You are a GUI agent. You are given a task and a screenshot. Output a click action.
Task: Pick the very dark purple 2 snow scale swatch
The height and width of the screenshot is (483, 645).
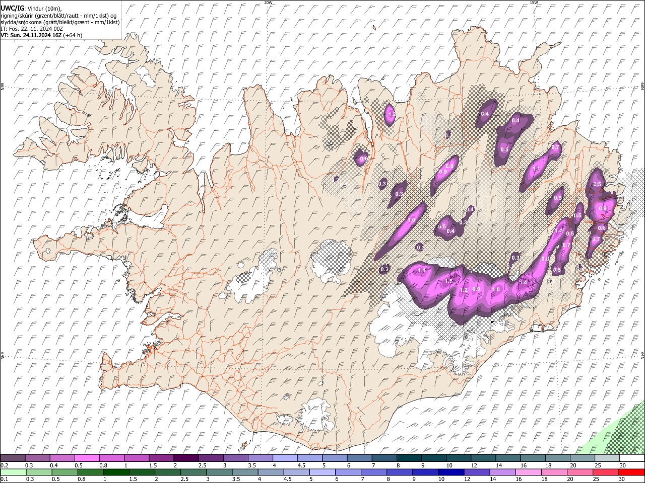(185, 458)
